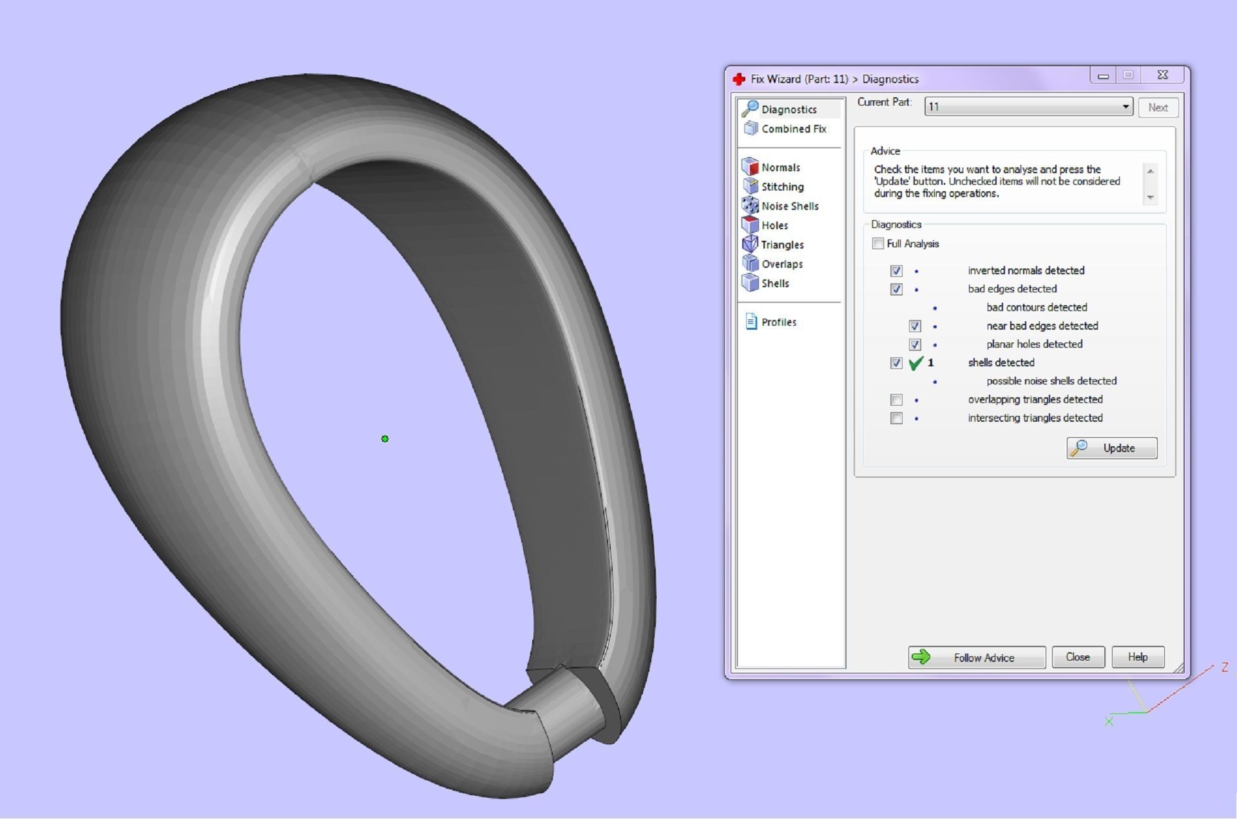Viewport: 1237px width, 819px height.
Task: Select the Stitching icon in sidebar
Action: click(750, 186)
